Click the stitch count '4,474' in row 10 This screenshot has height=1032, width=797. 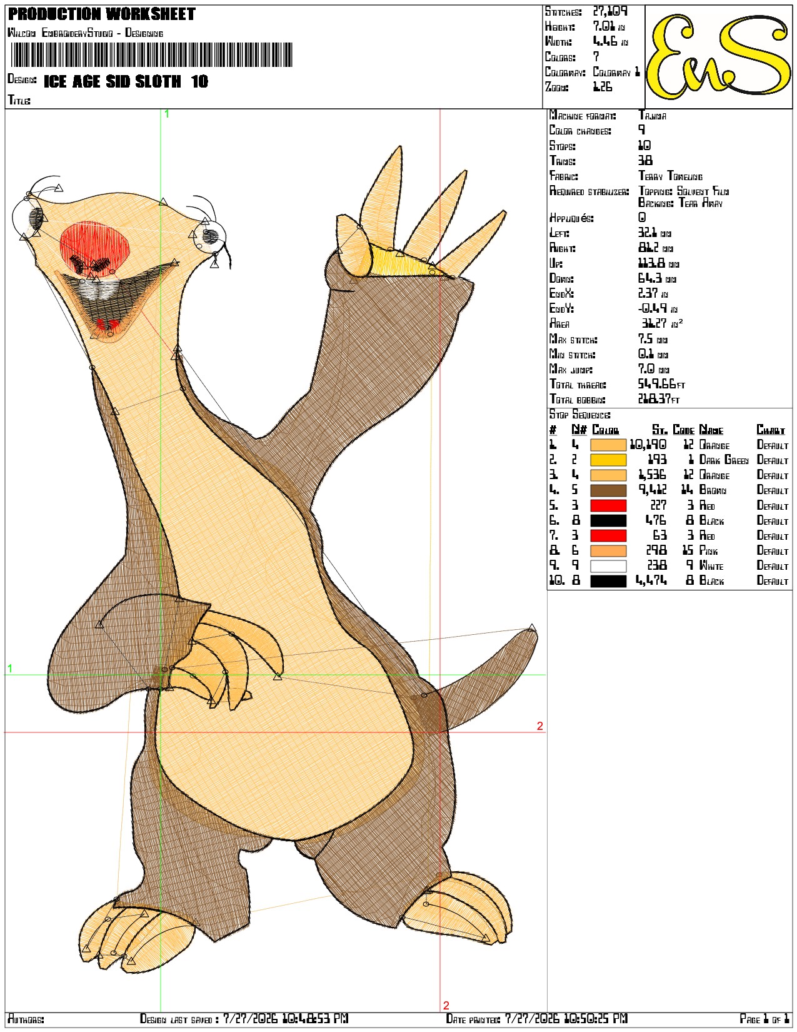tap(651, 580)
